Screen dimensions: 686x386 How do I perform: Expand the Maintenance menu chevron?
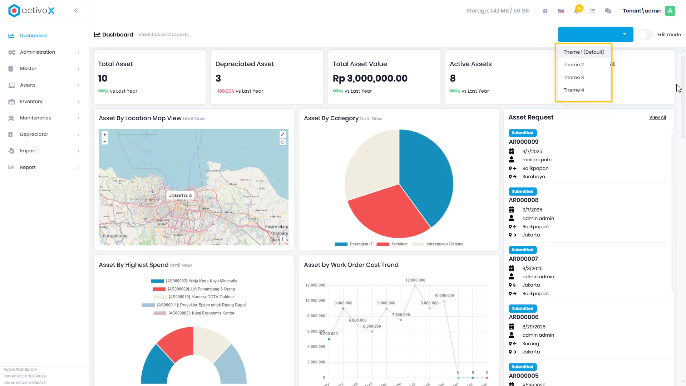point(78,118)
